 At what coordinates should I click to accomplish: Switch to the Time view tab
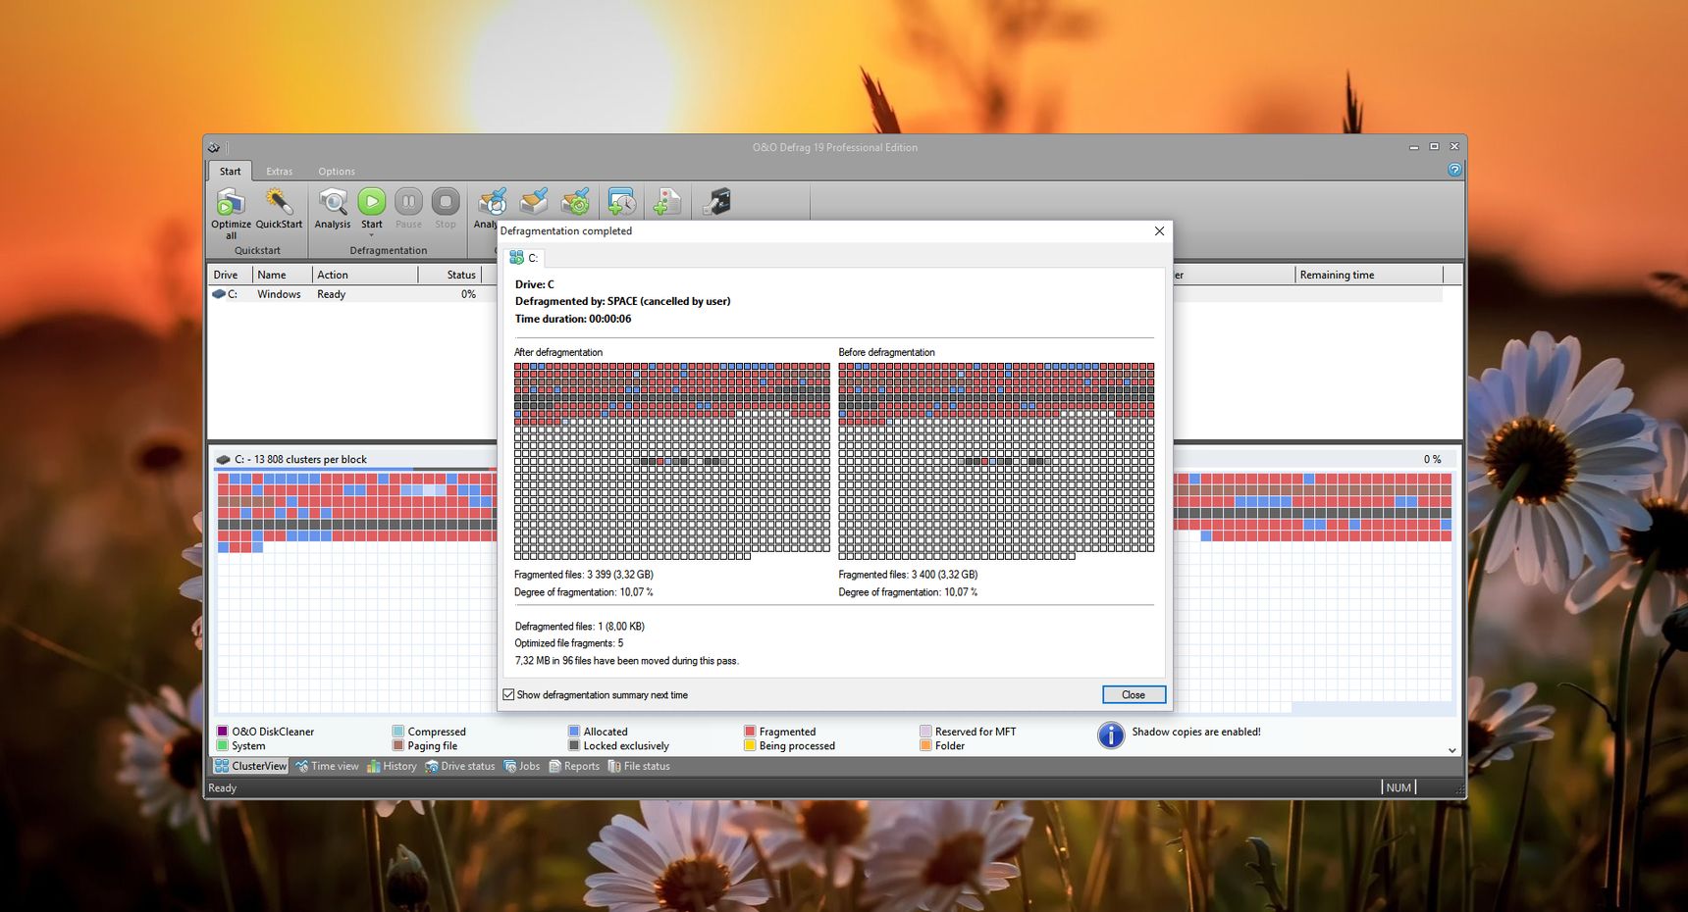(327, 766)
